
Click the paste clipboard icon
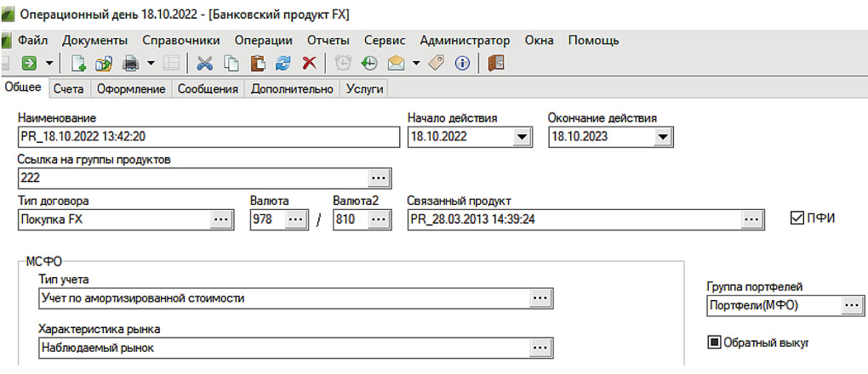click(257, 63)
